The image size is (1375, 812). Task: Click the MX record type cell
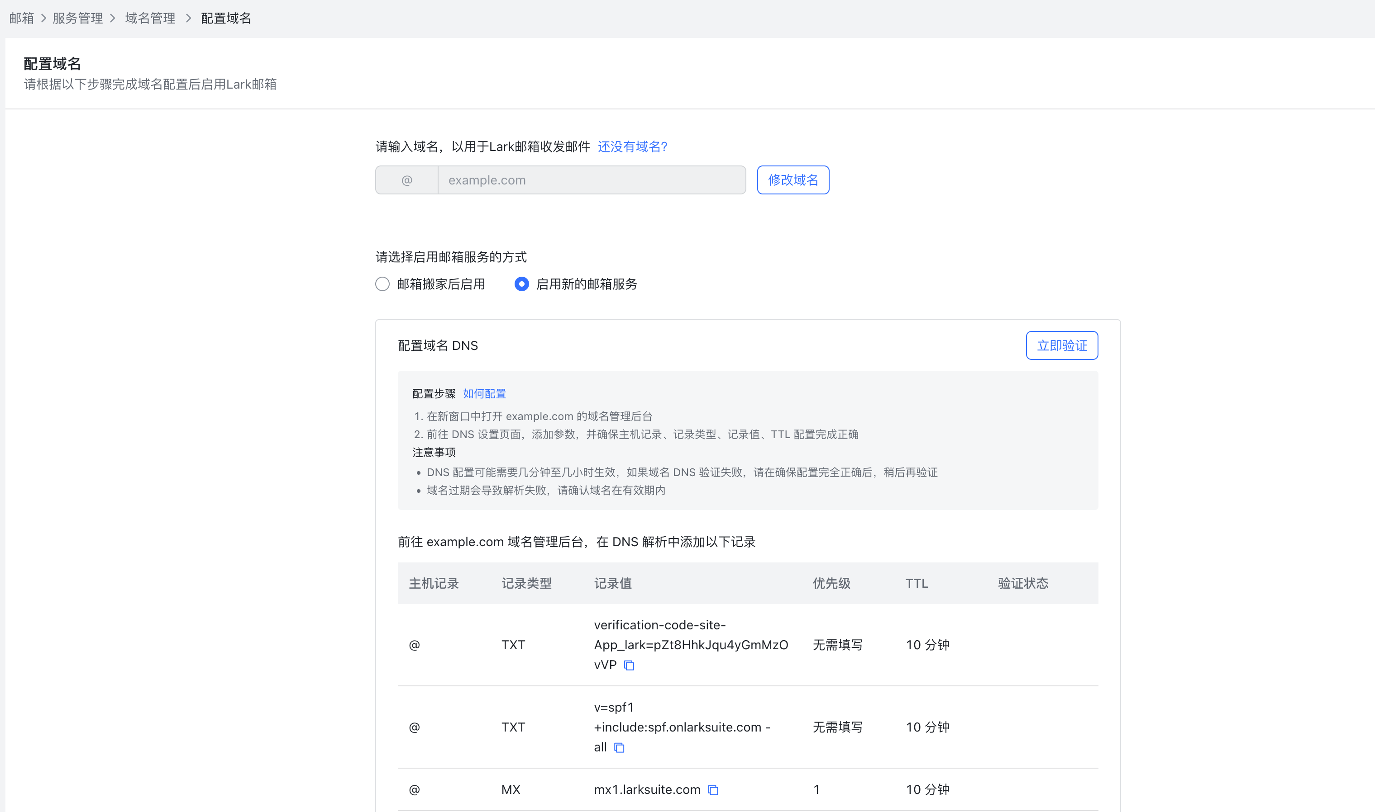(x=511, y=789)
